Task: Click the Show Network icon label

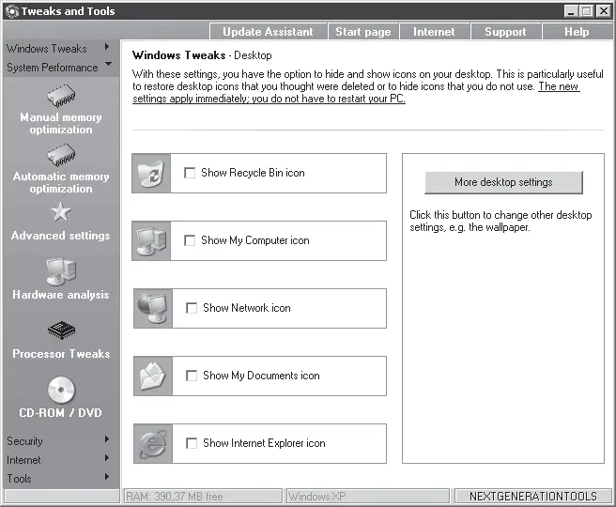Action: (x=247, y=308)
